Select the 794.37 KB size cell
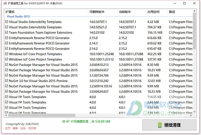This screenshot has width=201, height=135. tap(154, 27)
